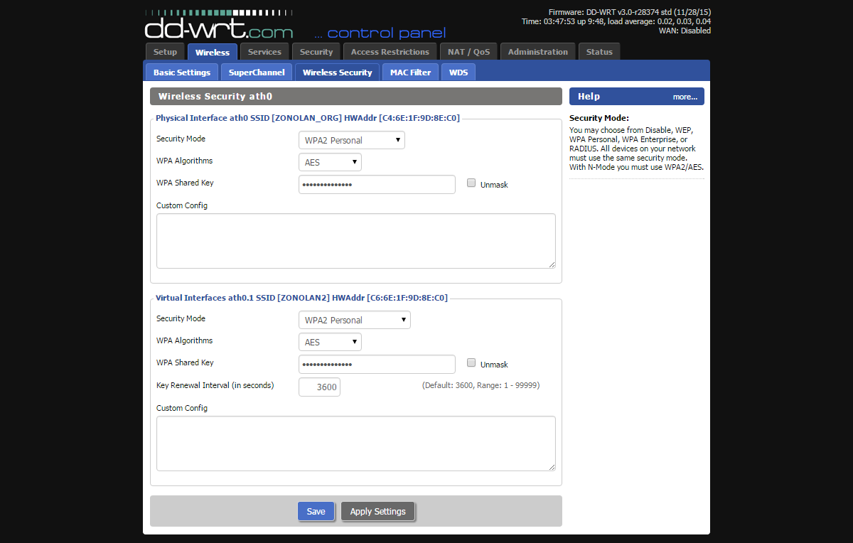The height and width of the screenshot is (543, 853).
Task: Focus the ath0.1 WPA Shared Key field
Action: coord(377,364)
